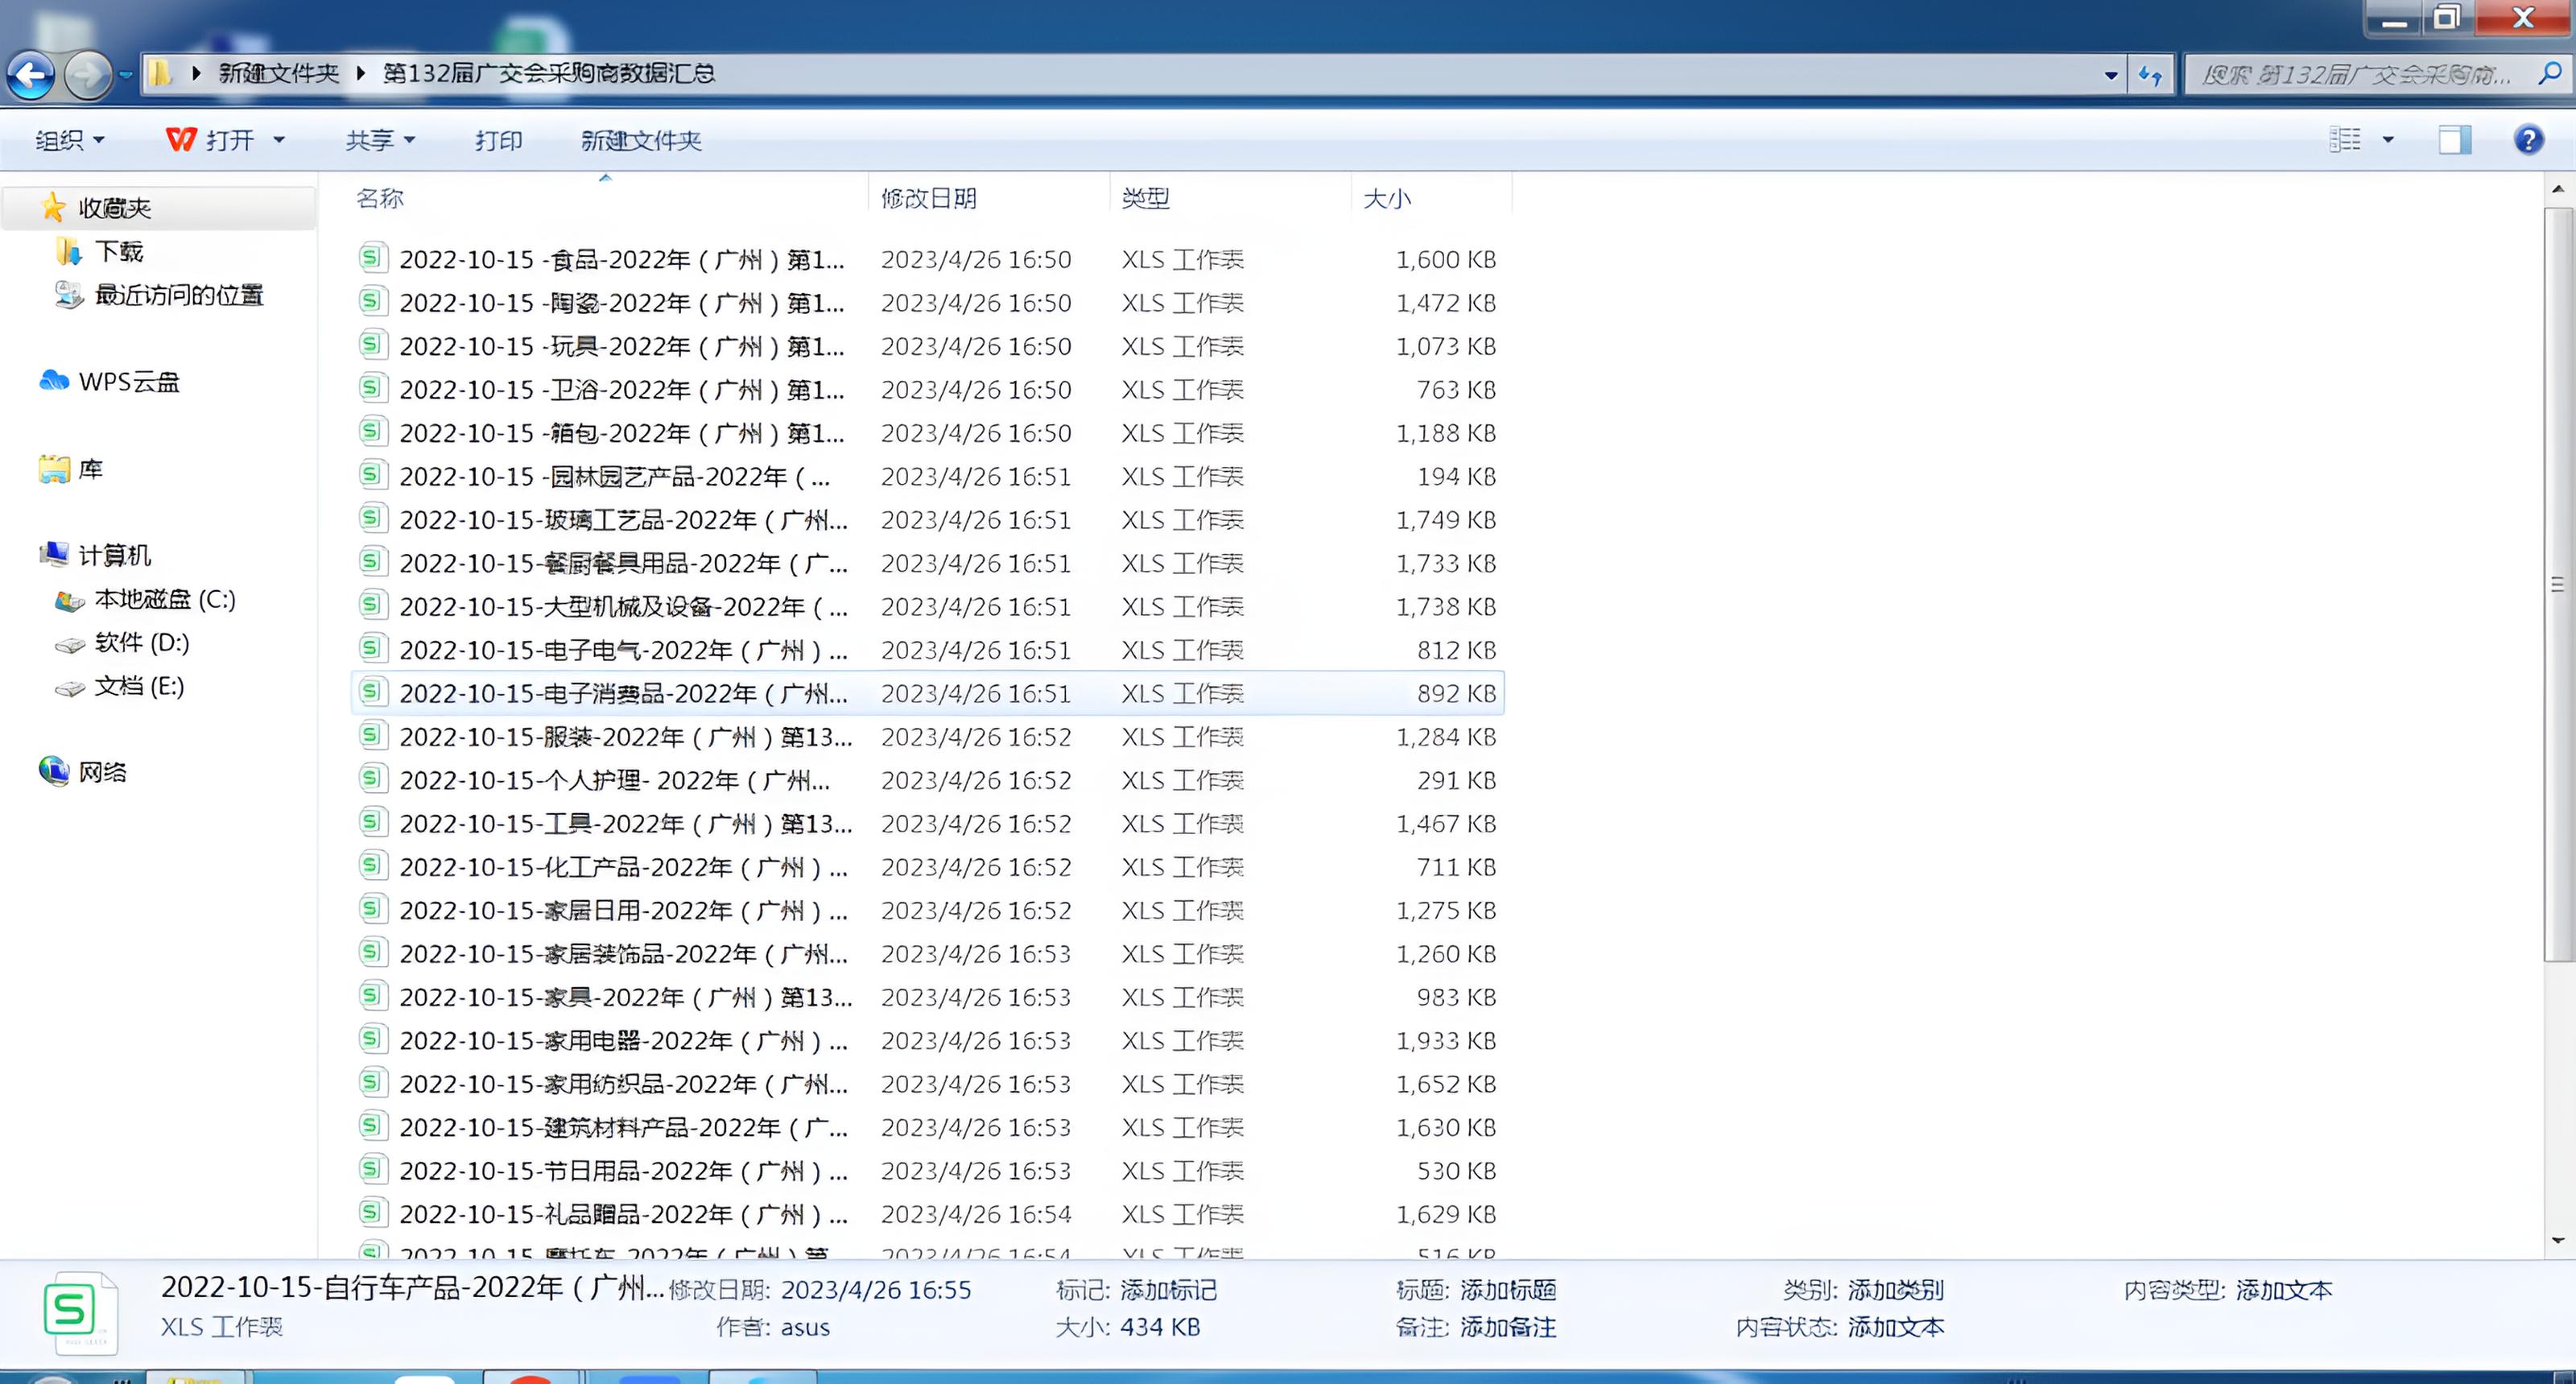This screenshot has width=2576, height=1384.
Task: Click the 打印 toolbar button
Action: (498, 140)
